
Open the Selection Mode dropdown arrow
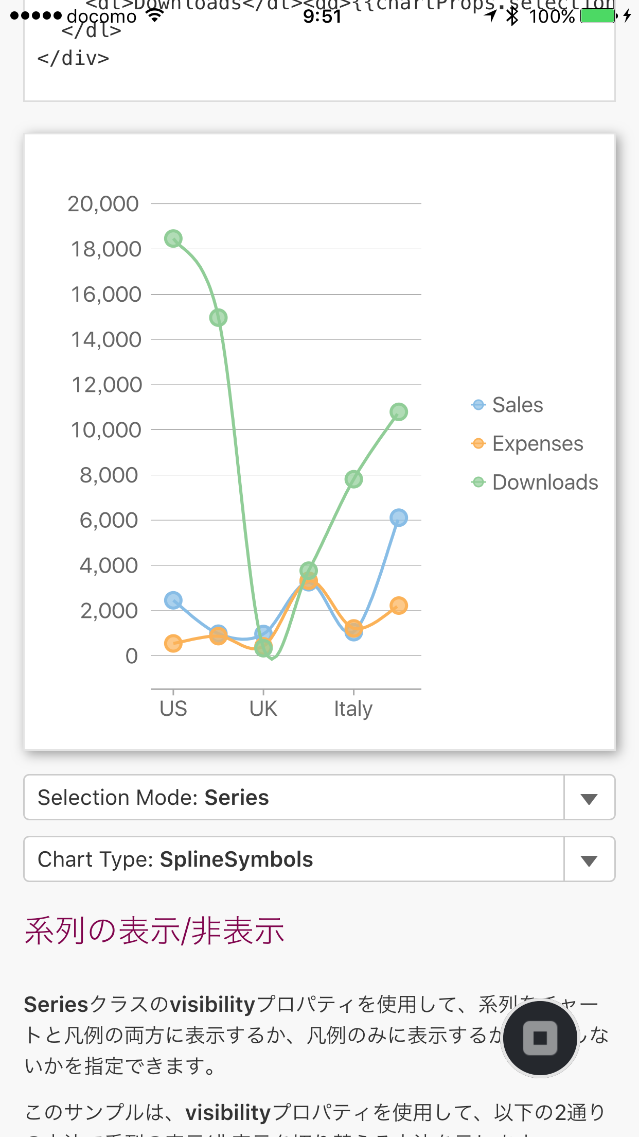[x=589, y=798]
